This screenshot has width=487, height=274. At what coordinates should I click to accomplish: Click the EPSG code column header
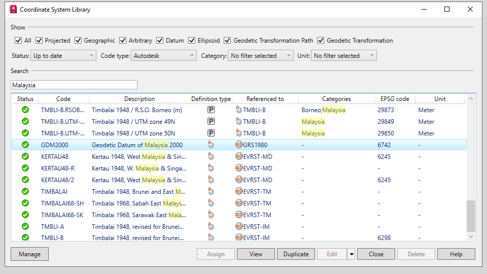394,99
